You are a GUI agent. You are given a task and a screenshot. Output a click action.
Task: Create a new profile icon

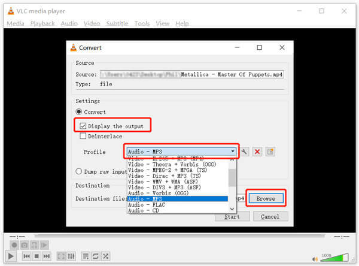pos(270,152)
